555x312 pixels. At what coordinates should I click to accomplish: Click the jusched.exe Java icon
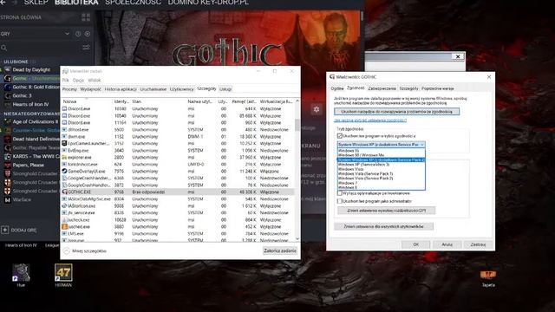64,226
